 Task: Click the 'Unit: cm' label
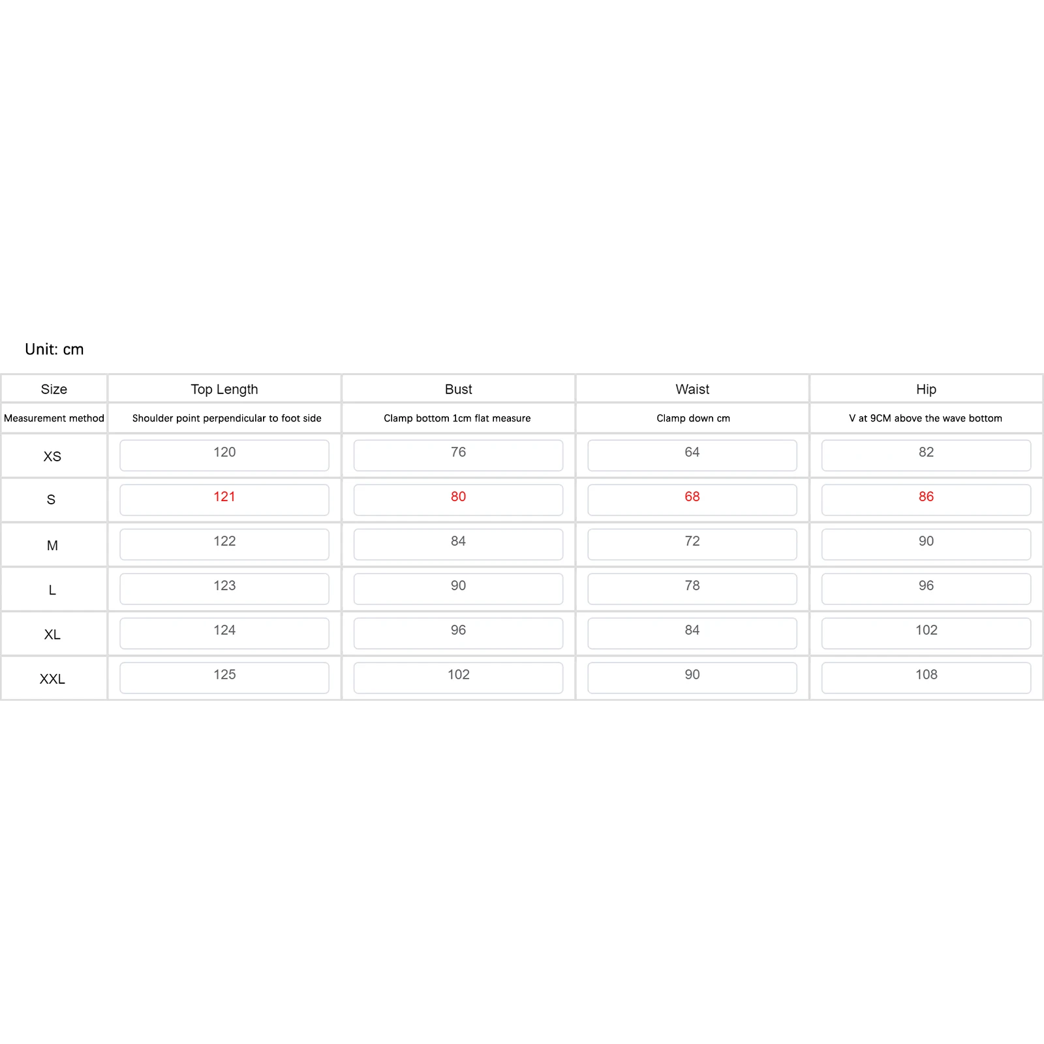pyautogui.click(x=54, y=349)
